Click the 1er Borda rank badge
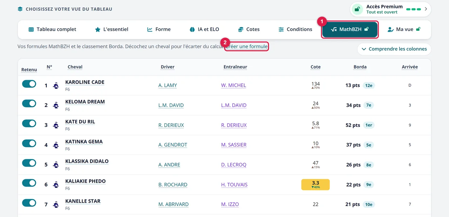This screenshot has height=217, width=449. [x=369, y=125]
